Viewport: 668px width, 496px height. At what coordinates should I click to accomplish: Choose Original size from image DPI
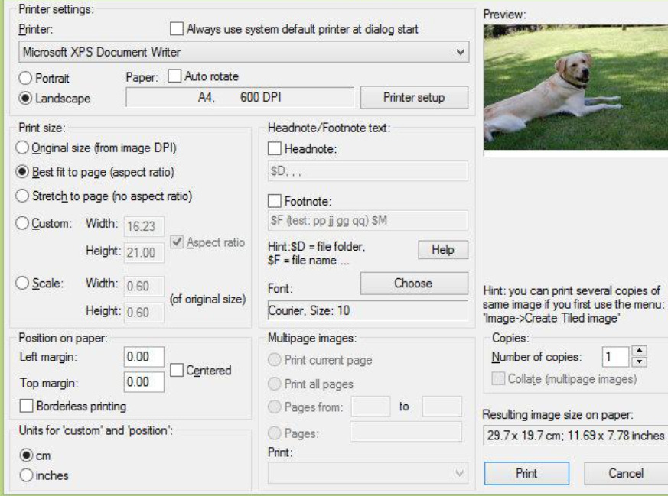[21, 148]
